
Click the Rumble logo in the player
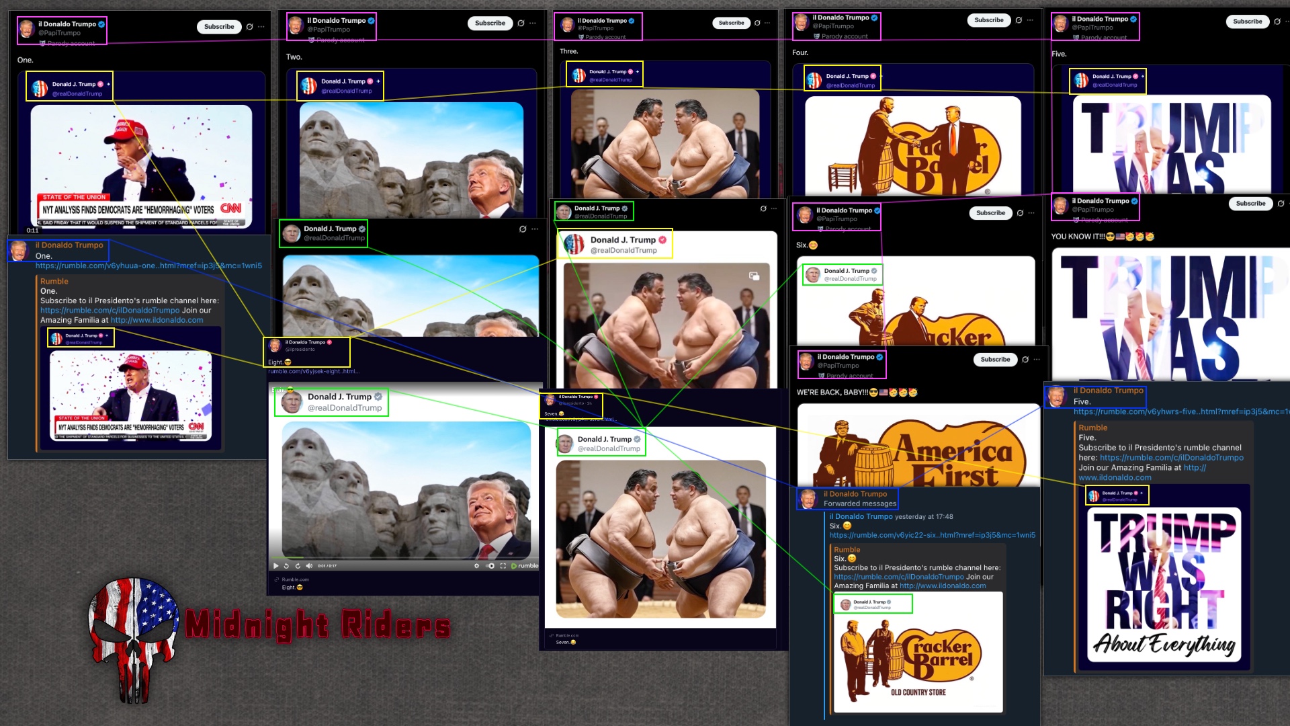point(525,566)
